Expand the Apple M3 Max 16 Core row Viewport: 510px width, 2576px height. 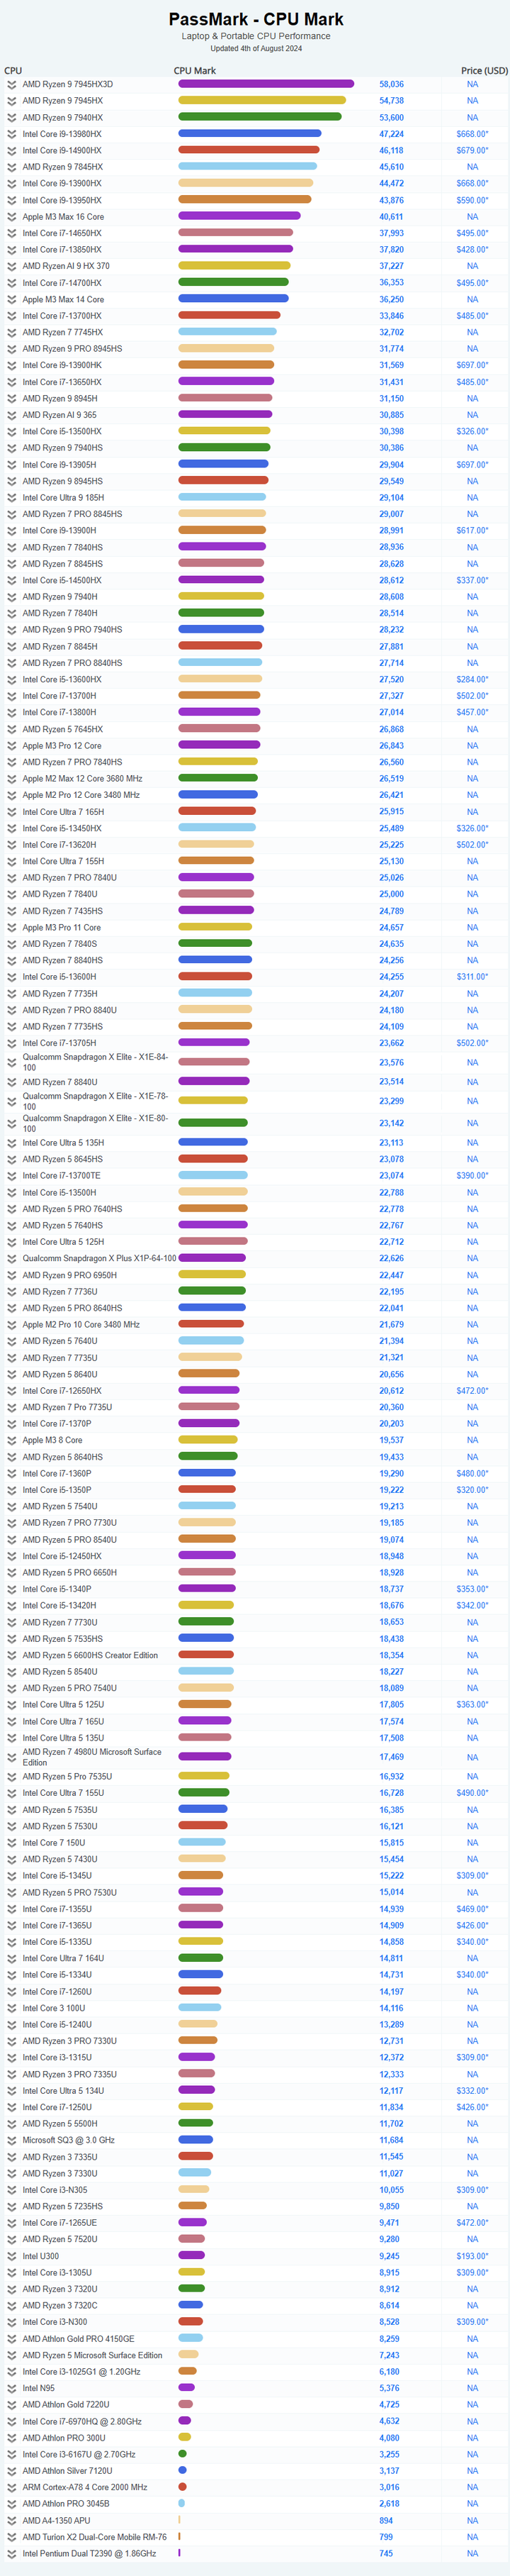point(12,217)
